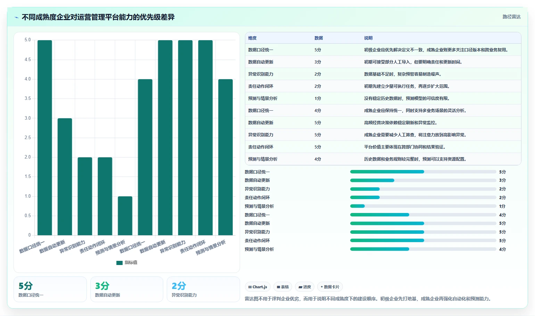Click the 异常识别能力 progress bar showing 2分

pos(423,189)
